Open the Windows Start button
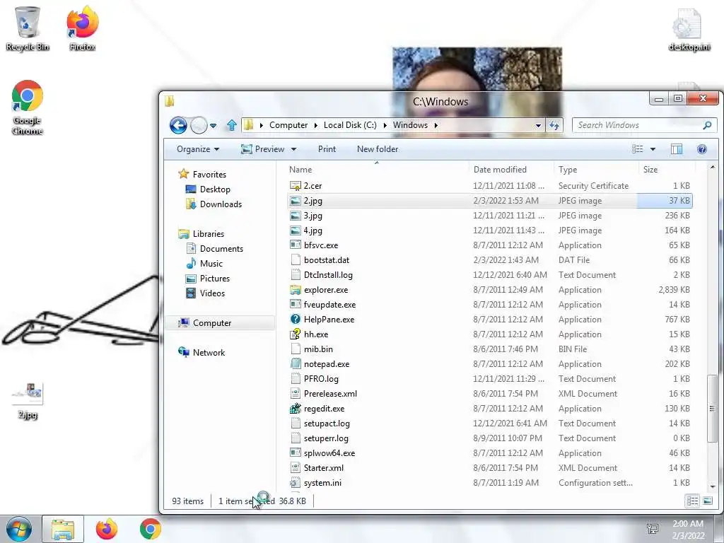Image resolution: width=724 pixels, height=543 pixels. (19, 529)
